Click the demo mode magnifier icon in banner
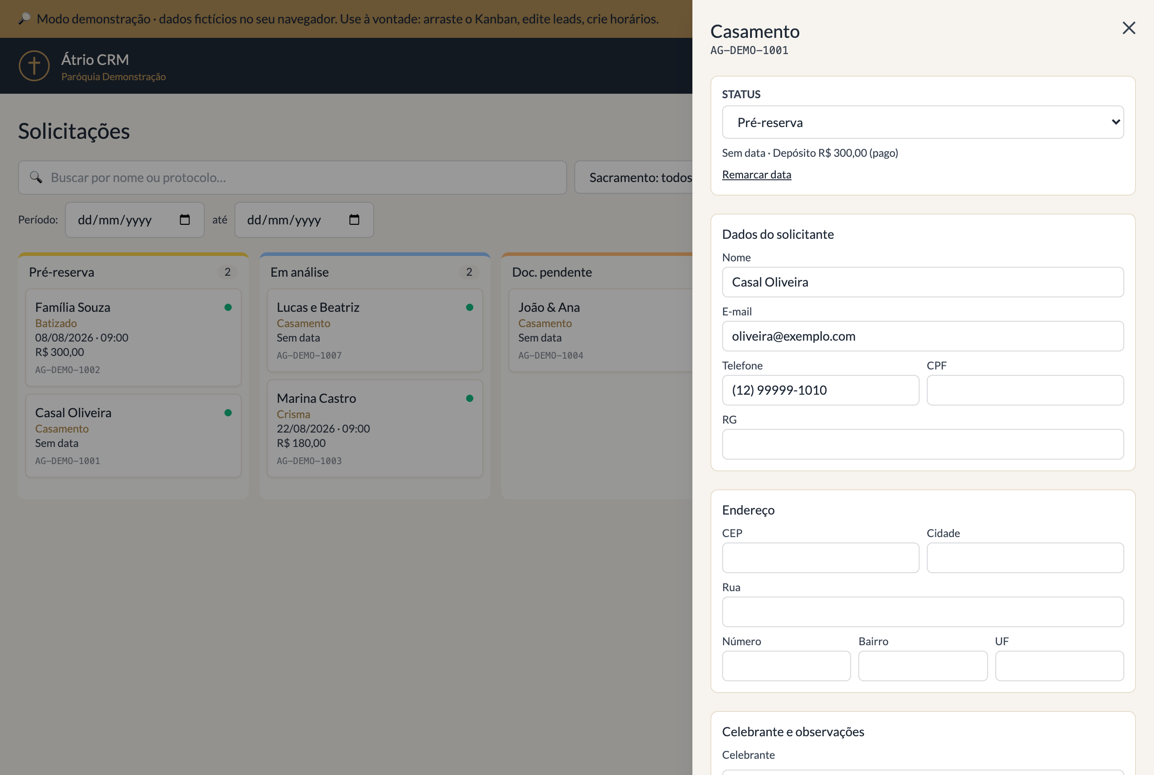 point(24,19)
